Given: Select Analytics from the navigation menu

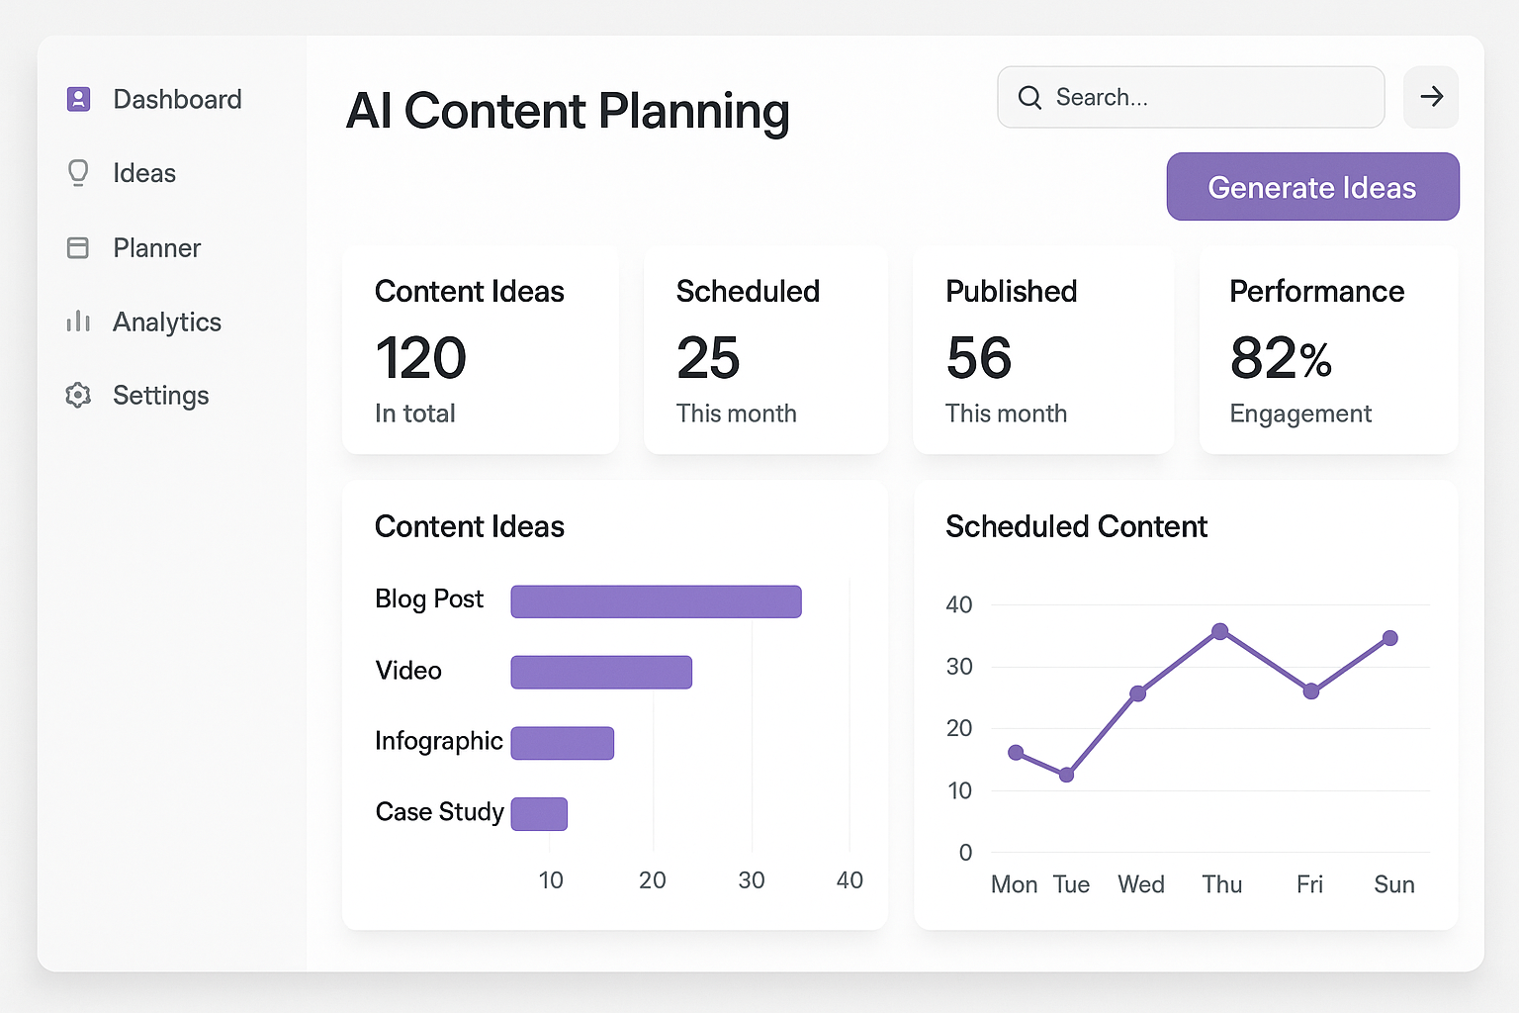Looking at the screenshot, I should pyautogui.click(x=166, y=322).
